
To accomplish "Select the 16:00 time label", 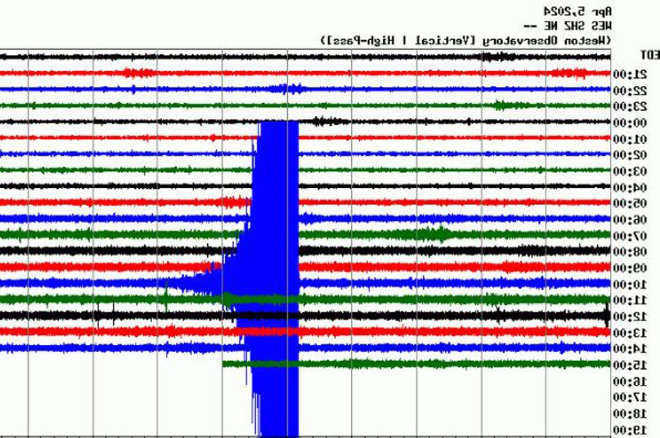I will click(x=630, y=381).
